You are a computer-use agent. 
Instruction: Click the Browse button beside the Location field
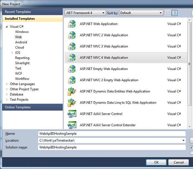[191, 140]
